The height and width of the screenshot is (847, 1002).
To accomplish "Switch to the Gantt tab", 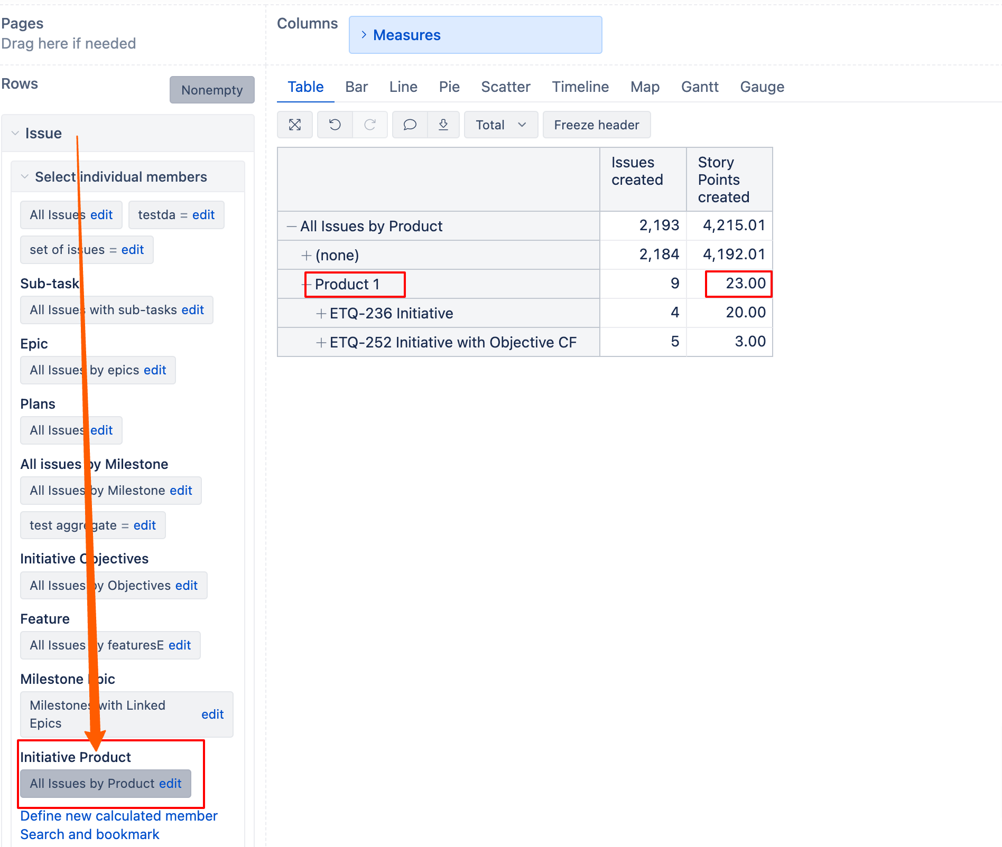I will (699, 87).
